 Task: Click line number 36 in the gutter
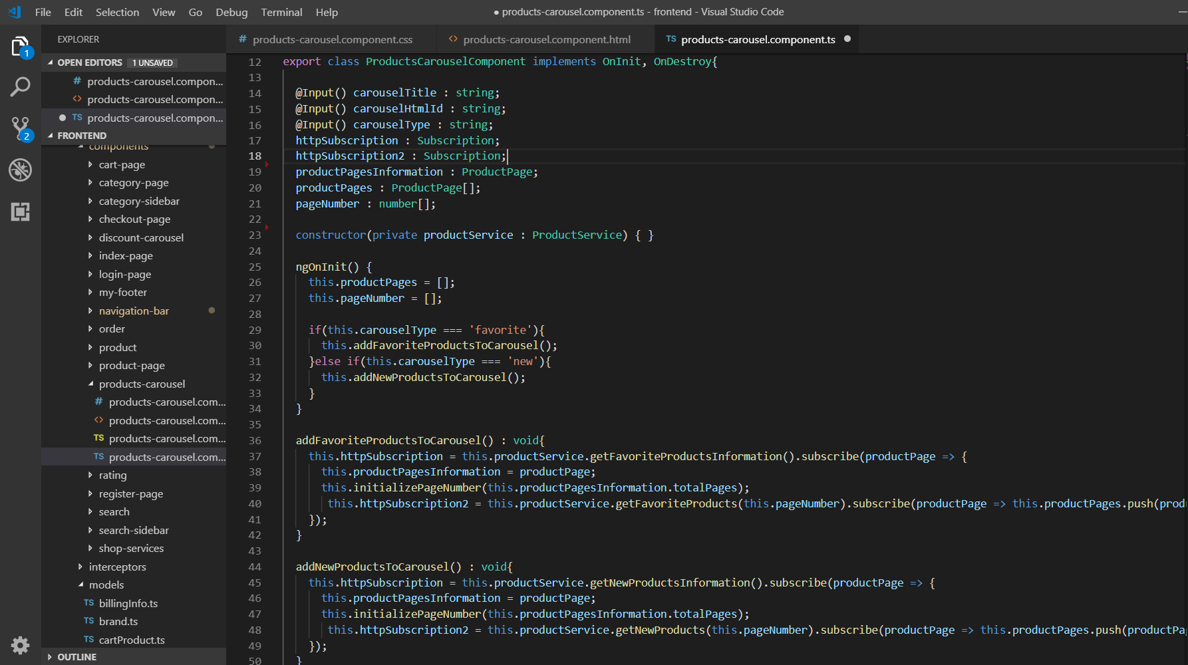255,441
